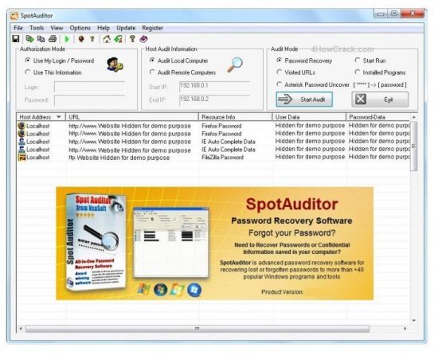Click Firefox icon of second Localhost row
Screen dimensions: 438x355
[22, 134]
